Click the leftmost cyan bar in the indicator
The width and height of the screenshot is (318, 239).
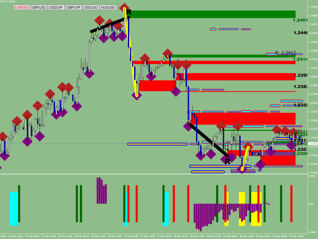pyautogui.click(x=14, y=209)
